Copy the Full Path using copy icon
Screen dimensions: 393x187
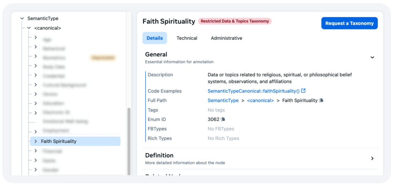pyautogui.click(x=322, y=101)
